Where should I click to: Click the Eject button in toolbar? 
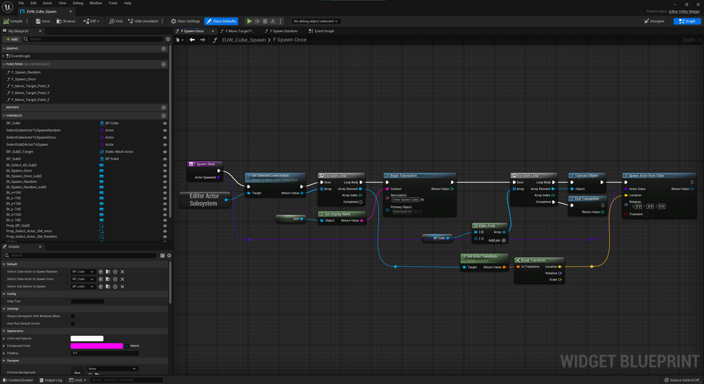pos(273,21)
